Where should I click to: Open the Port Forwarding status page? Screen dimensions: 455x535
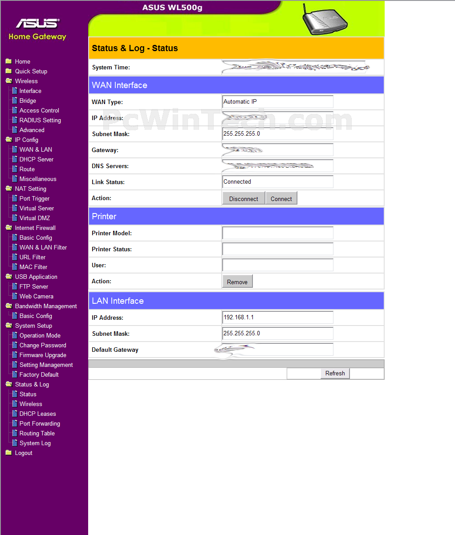pos(40,423)
